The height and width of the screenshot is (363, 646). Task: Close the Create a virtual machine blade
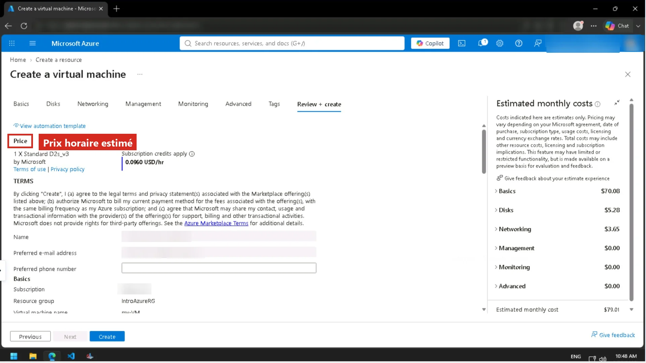[628, 74]
